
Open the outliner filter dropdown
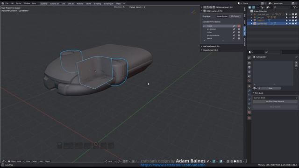[295, 7]
